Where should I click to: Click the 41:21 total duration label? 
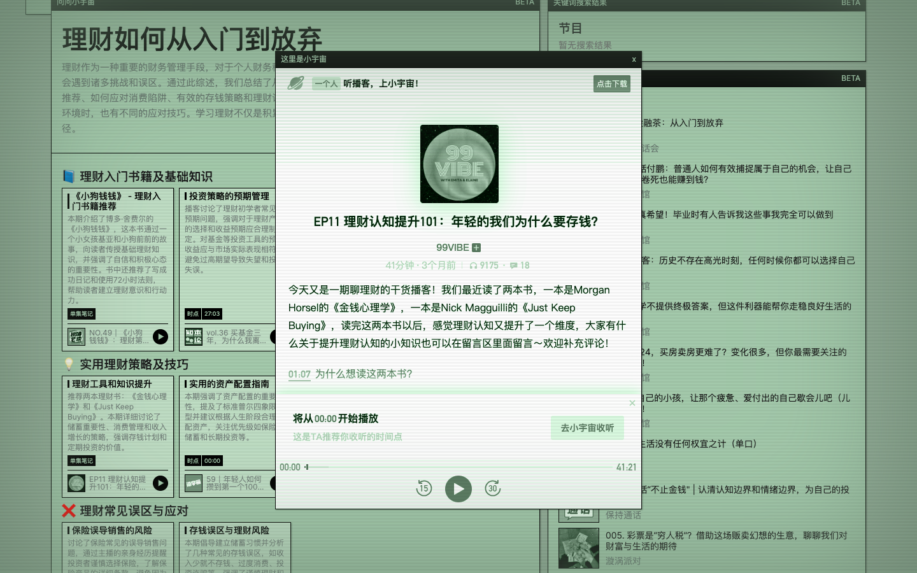[x=626, y=467]
